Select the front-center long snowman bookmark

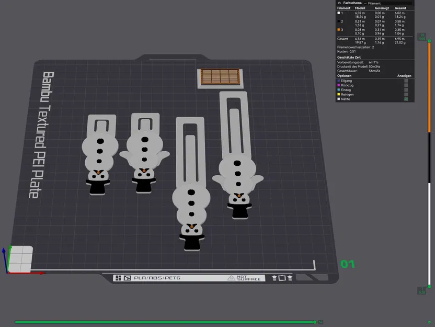pos(191,184)
